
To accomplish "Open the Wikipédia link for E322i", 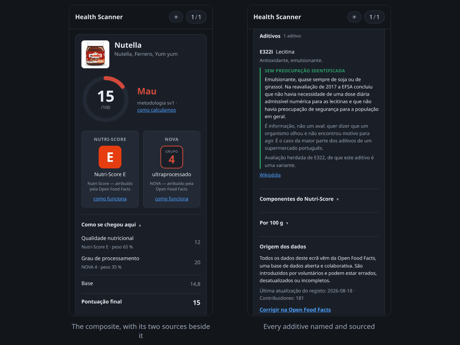I will [x=270, y=175].
